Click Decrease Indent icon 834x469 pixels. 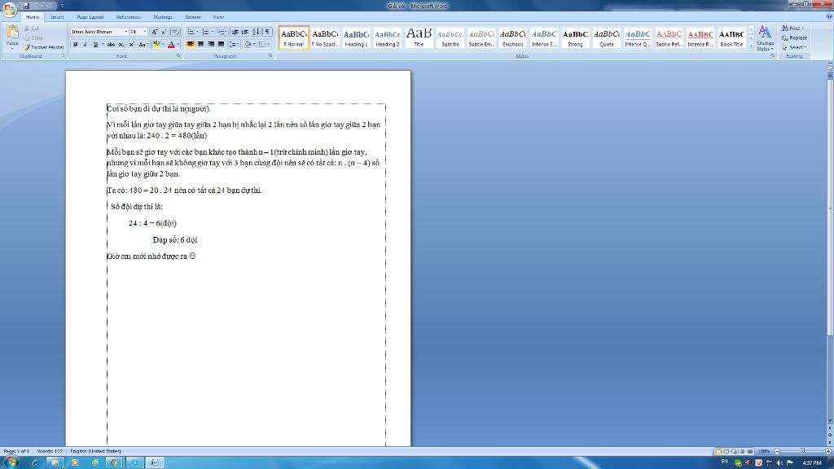click(x=235, y=32)
